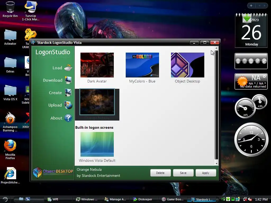
Task: Click the weather gadget sun icon
Action: pos(242,81)
